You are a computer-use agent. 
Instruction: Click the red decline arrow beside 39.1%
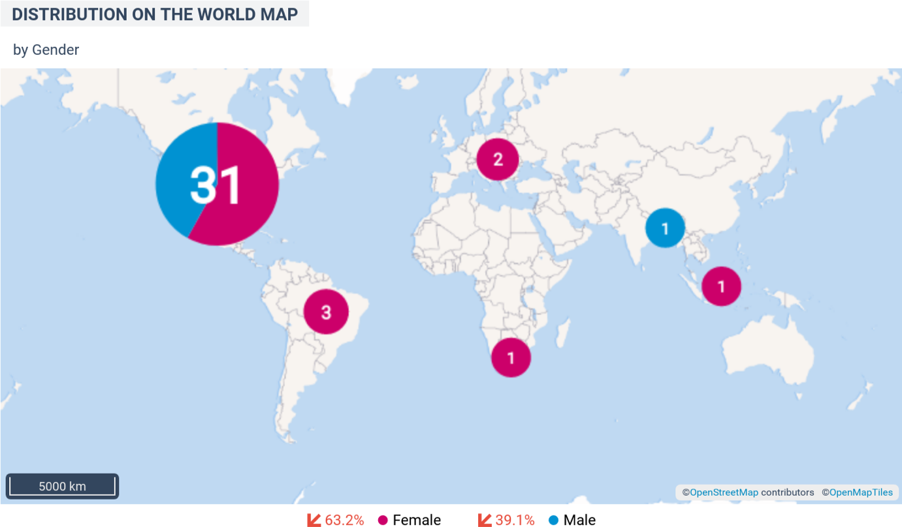coord(485,520)
